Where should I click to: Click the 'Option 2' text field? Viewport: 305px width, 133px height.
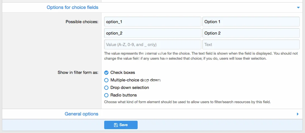251,33
